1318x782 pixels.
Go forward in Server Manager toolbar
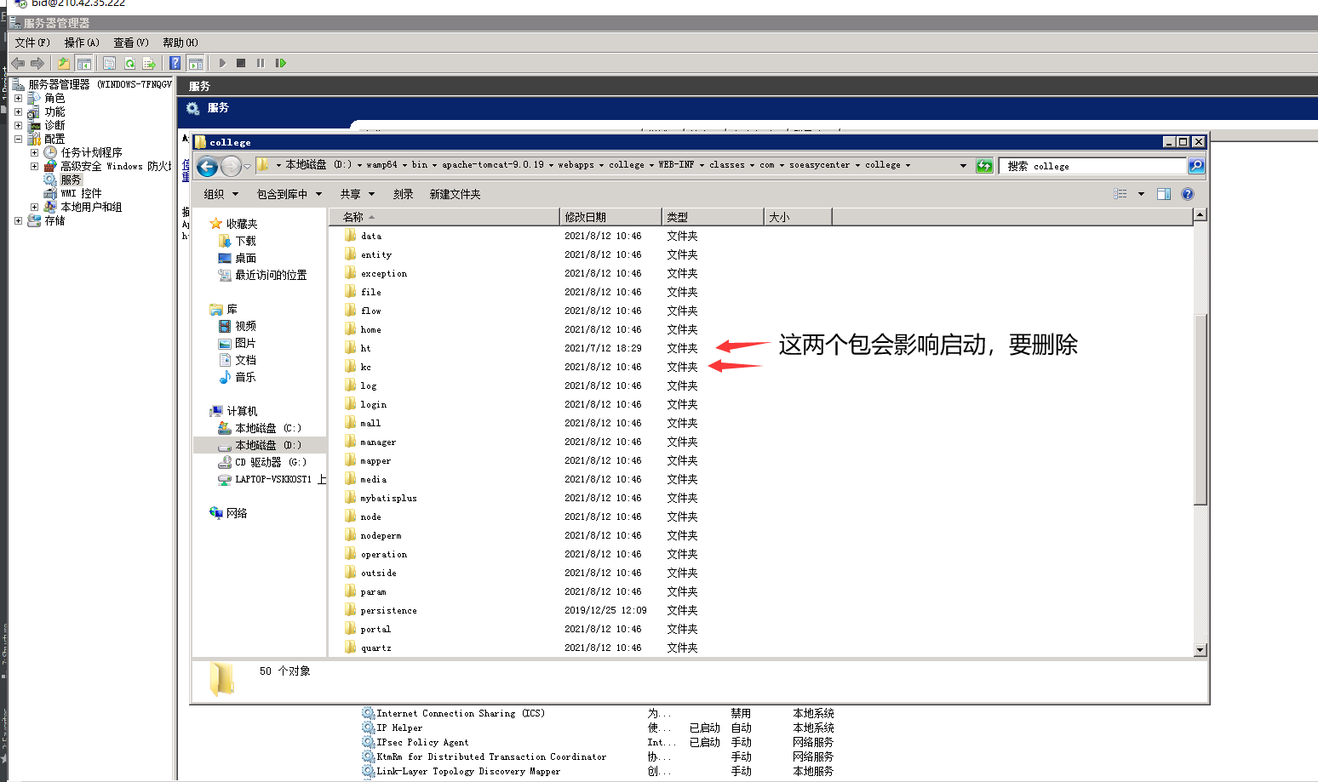pyautogui.click(x=37, y=63)
